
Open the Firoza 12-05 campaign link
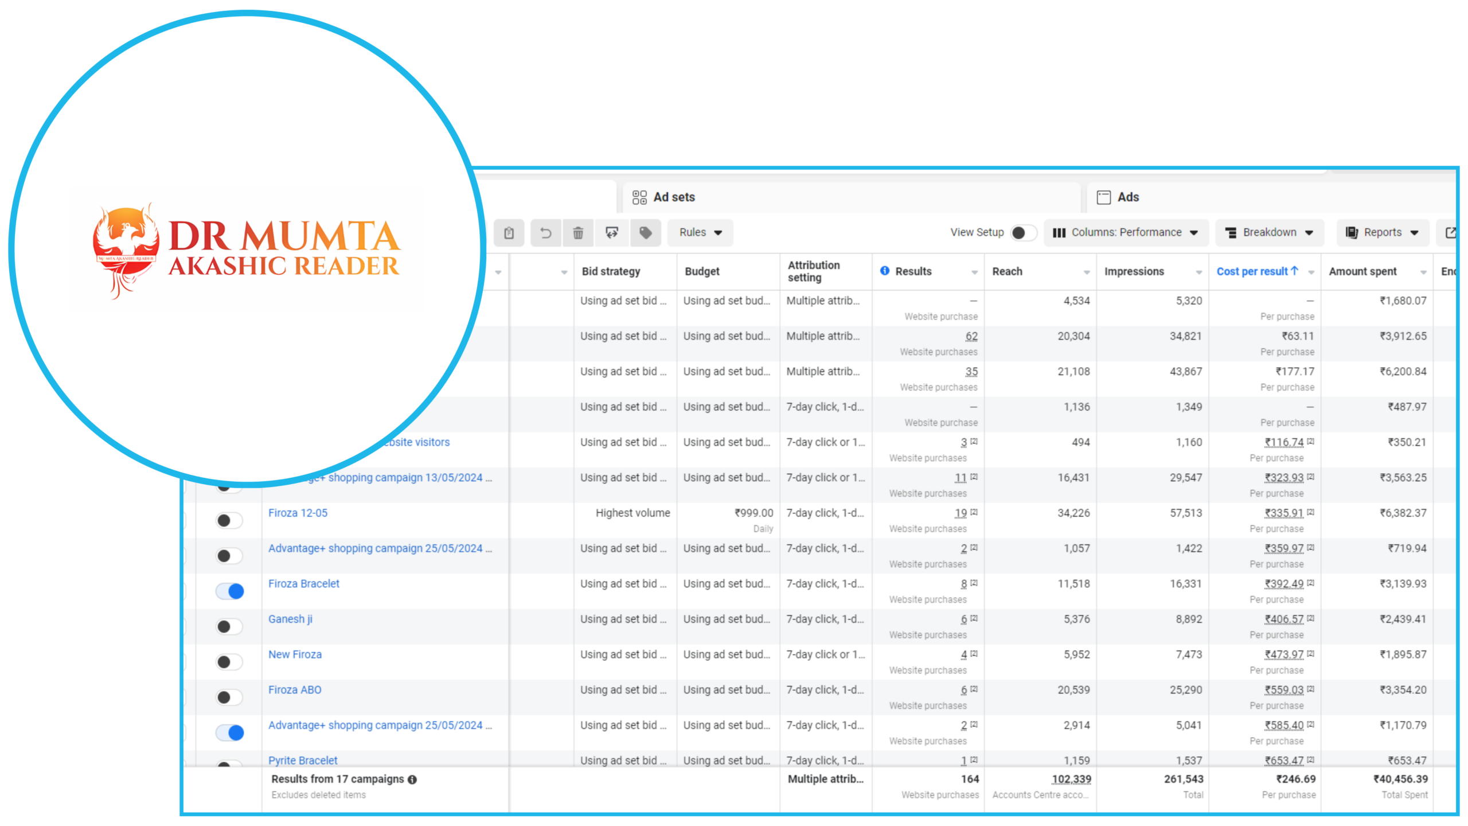click(298, 513)
